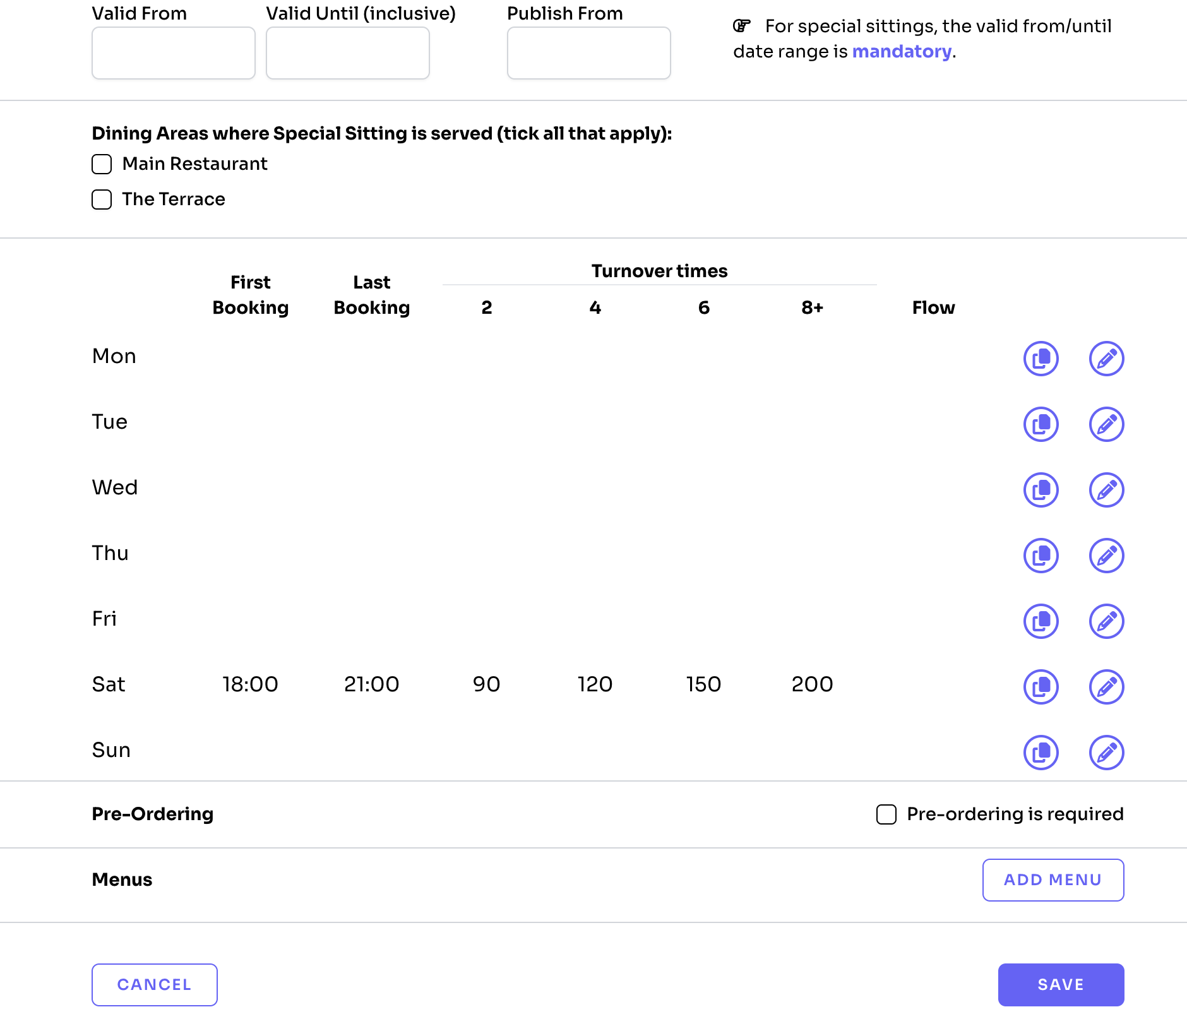Enable The Terrace dining area
Image resolution: width=1187 pixels, height=1019 pixels.
102,200
